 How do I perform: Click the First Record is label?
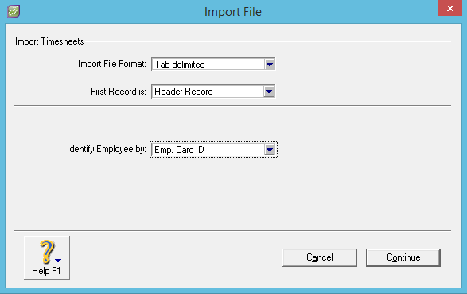(x=119, y=92)
